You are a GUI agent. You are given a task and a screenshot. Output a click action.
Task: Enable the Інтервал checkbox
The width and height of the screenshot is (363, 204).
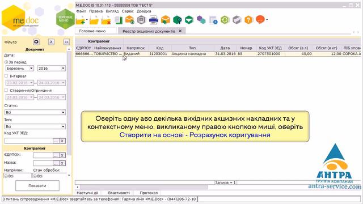(6, 76)
